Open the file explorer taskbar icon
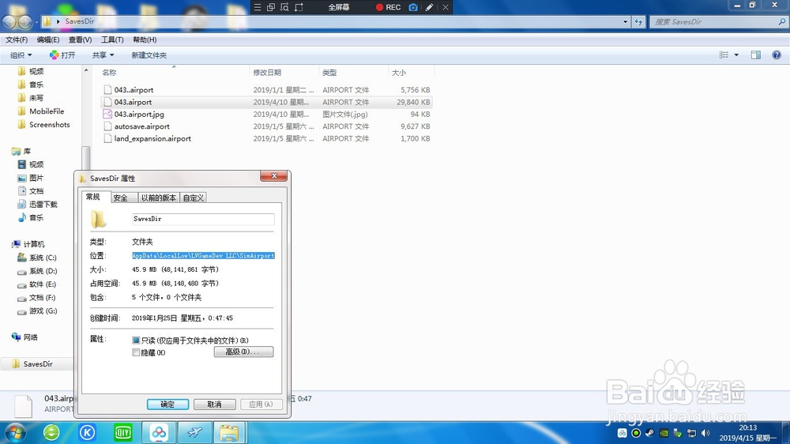This screenshot has height=444, width=790. coord(229,432)
